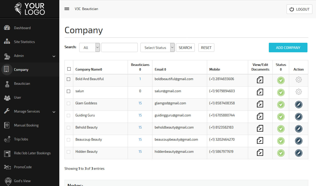Open documents icon for Guiding Guru
This screenshot has width=316, height=186.
pos(260,116)
